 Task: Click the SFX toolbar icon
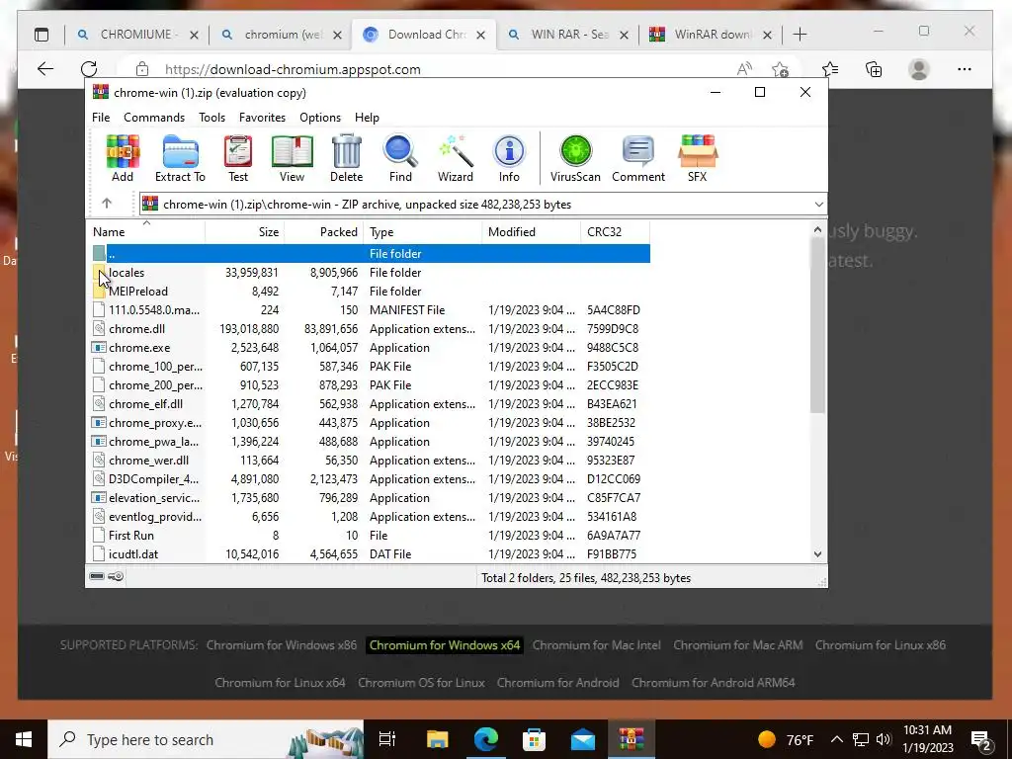[697, 159]
